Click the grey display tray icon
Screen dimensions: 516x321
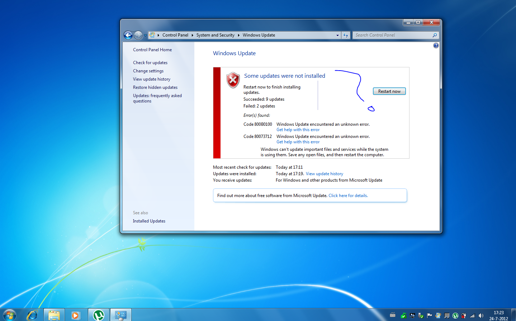pos(447,316)
